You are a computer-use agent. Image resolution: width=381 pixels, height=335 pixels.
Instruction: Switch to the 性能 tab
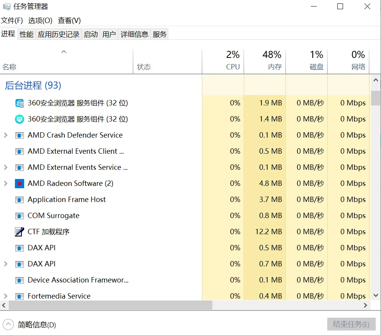click(26, 34)
